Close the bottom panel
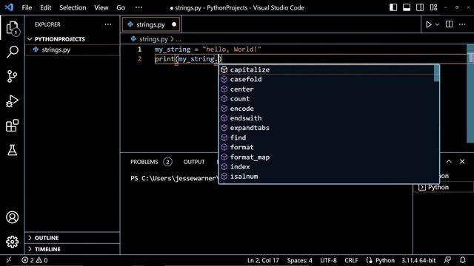Viewport: 474px width, 266px height. click(x=462, y=162)
